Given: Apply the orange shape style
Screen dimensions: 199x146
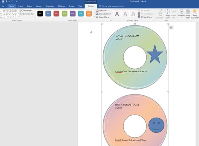Looking at the screenshot, I should point(89,14).
